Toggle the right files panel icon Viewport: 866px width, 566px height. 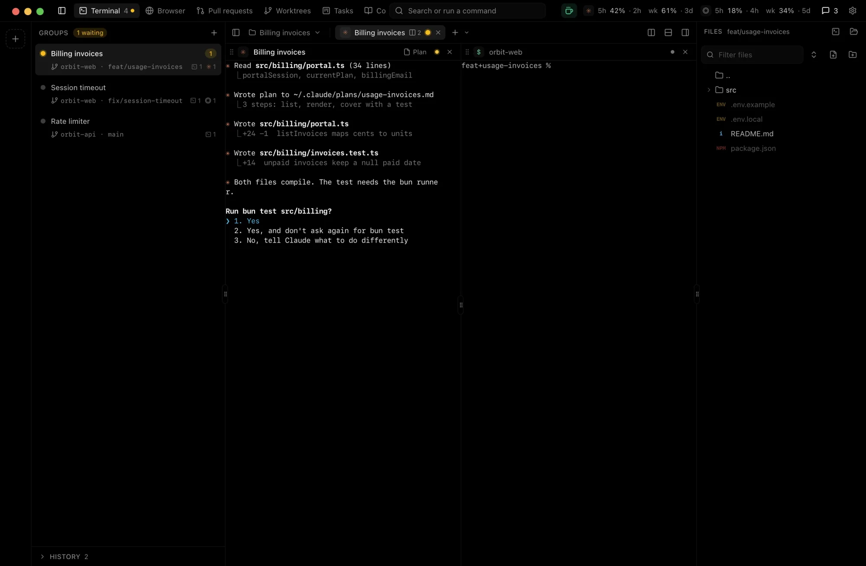pyautogui.click(x=685, y=32)
